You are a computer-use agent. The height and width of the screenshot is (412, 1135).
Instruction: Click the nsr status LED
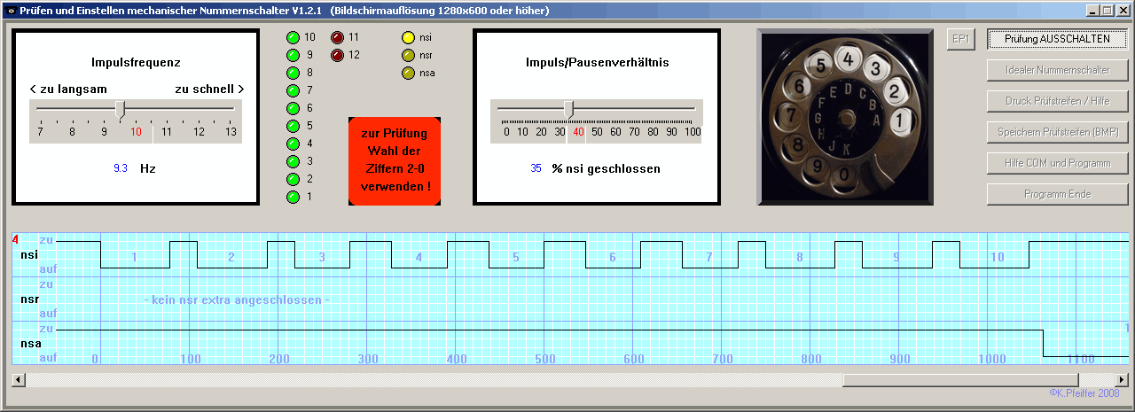click(408, 56)
